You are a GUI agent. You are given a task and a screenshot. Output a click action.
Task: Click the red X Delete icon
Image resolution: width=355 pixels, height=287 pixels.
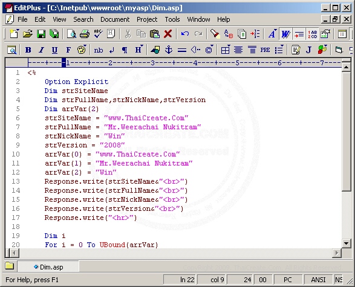(x=168, y=34)
